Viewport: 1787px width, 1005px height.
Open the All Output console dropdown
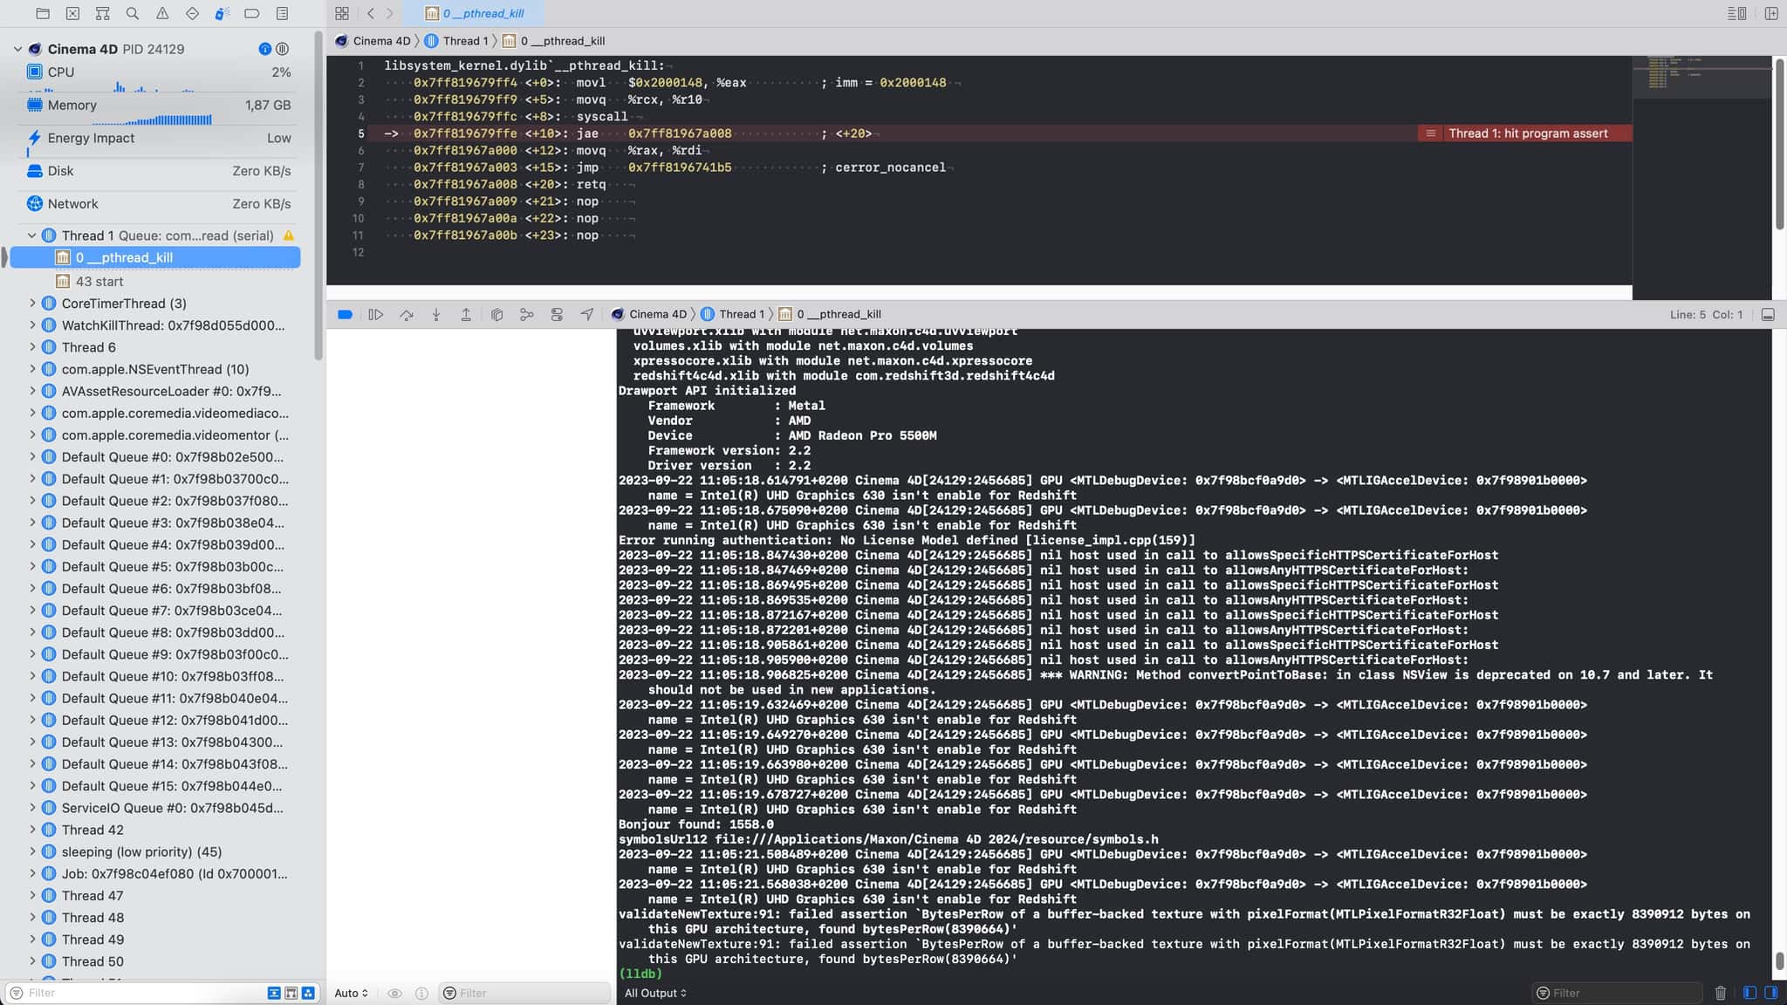655,993
